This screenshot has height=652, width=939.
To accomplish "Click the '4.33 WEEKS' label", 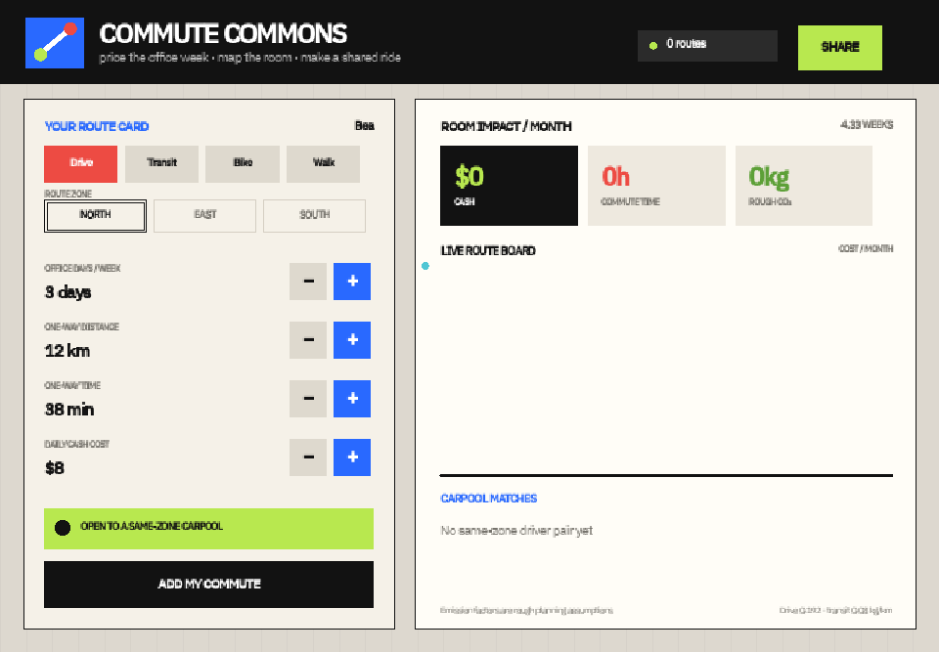I will pos(867,124).
